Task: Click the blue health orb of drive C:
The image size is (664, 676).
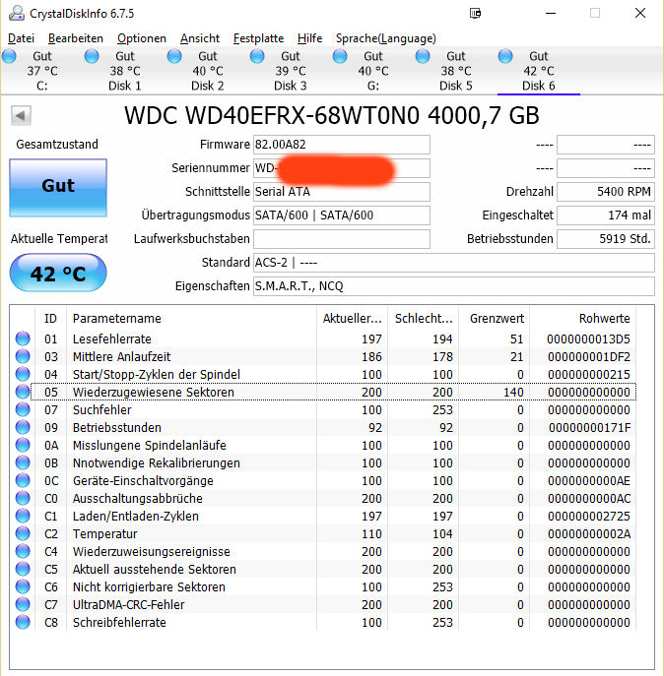Action: 9,56
